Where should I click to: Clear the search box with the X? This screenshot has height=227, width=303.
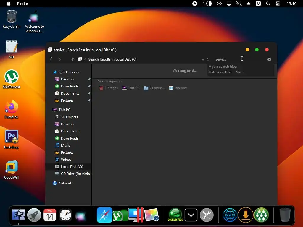269,59
